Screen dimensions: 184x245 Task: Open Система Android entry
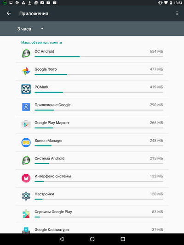(92, 160)
